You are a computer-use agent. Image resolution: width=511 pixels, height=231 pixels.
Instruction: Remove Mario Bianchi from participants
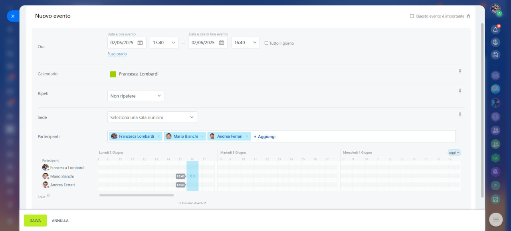pos(202,136)
